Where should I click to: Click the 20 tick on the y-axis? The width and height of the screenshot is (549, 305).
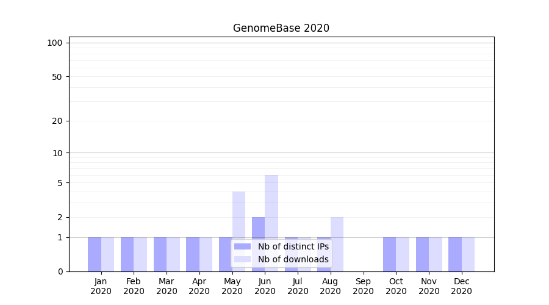point(57,121)
